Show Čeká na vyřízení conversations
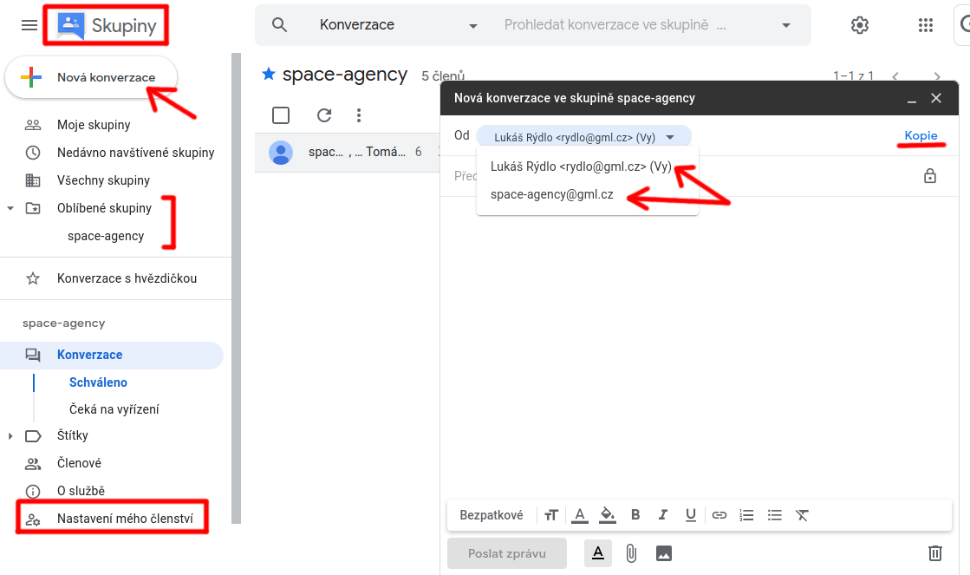970x575 pixels. pyautogui.click(x=114, y=409)
